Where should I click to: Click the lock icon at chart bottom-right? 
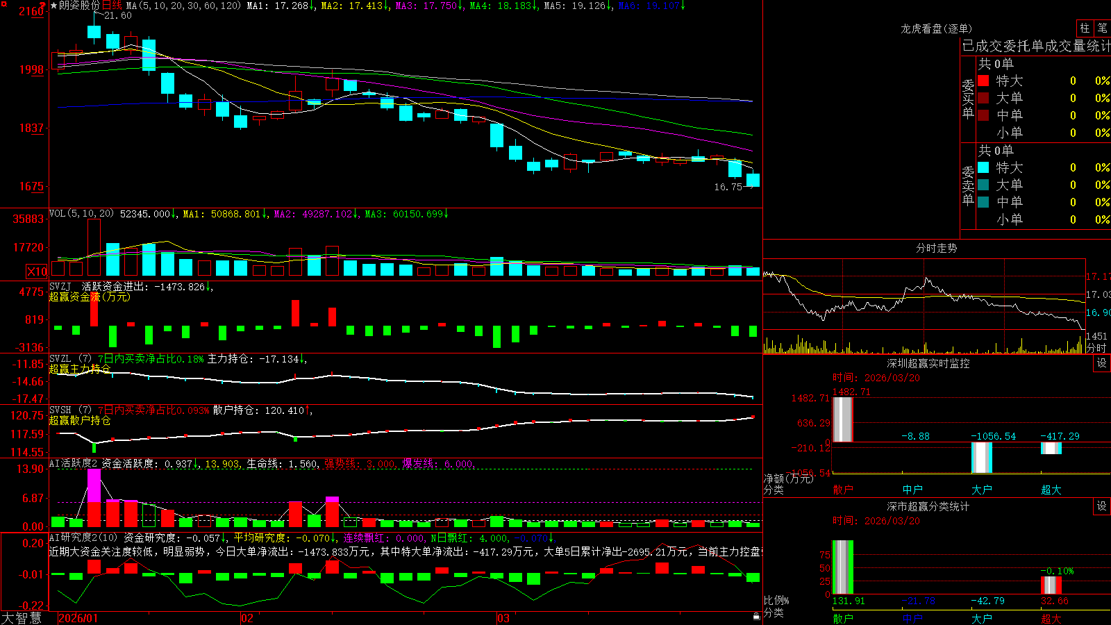tap(757, 616)
